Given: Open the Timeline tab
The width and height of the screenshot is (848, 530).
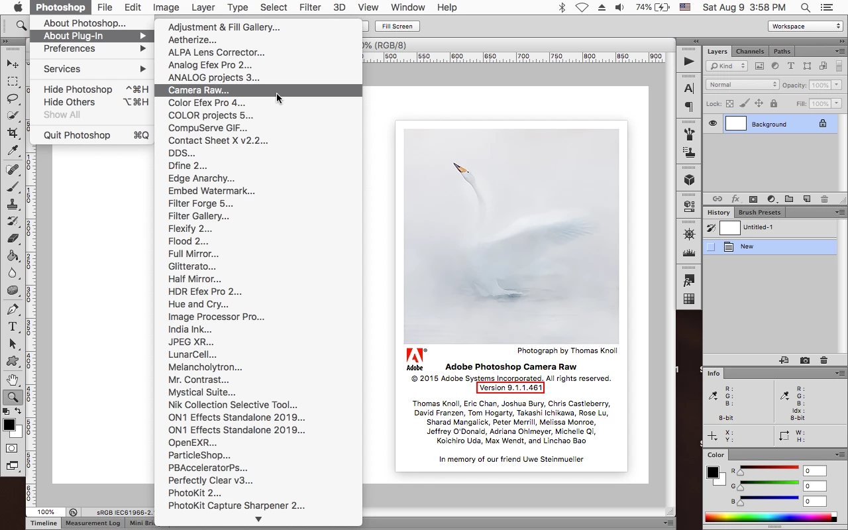Looking at the screenshot, I should (x=44, y=523).
